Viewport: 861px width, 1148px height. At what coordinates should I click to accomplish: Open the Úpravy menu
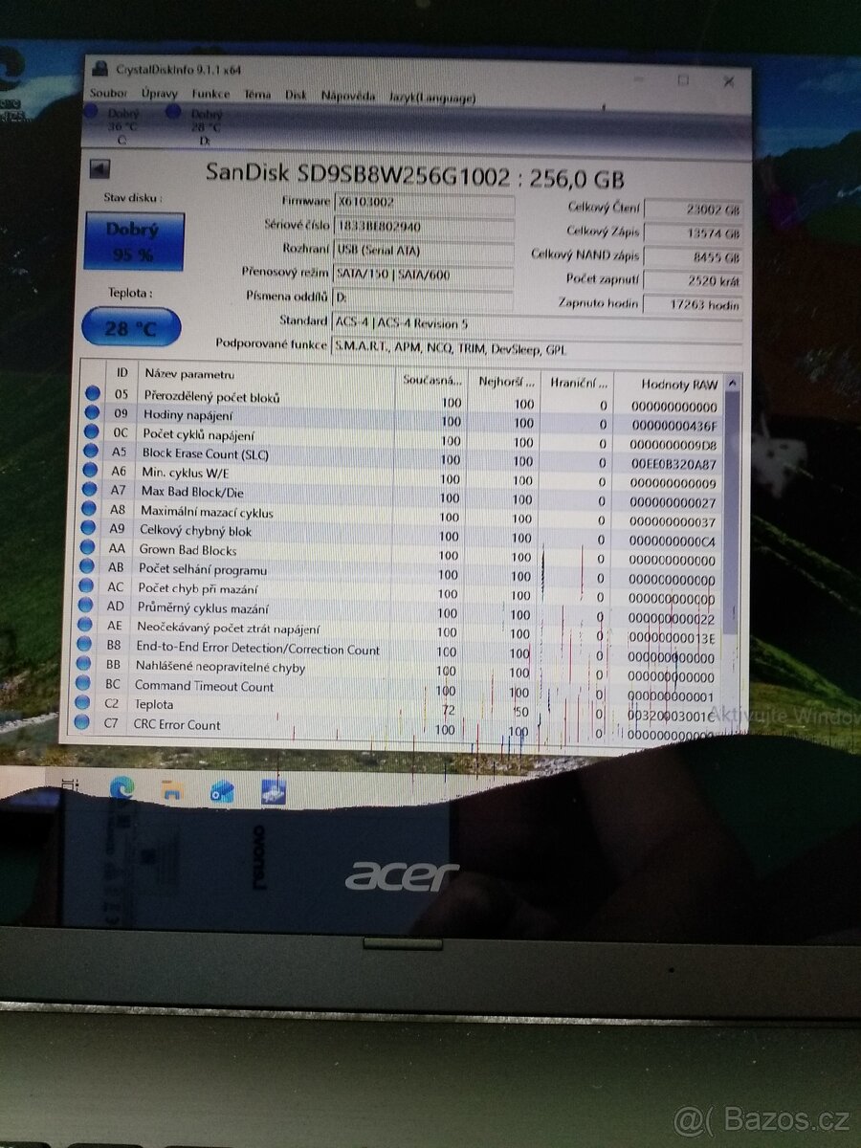(x=159, y=94)
